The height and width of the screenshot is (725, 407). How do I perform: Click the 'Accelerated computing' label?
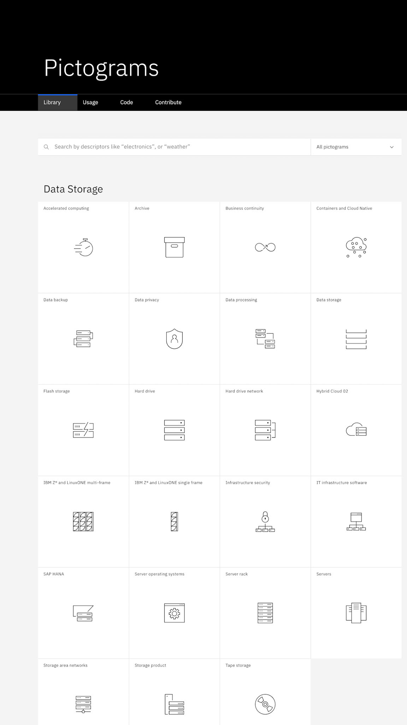(66, 208)
